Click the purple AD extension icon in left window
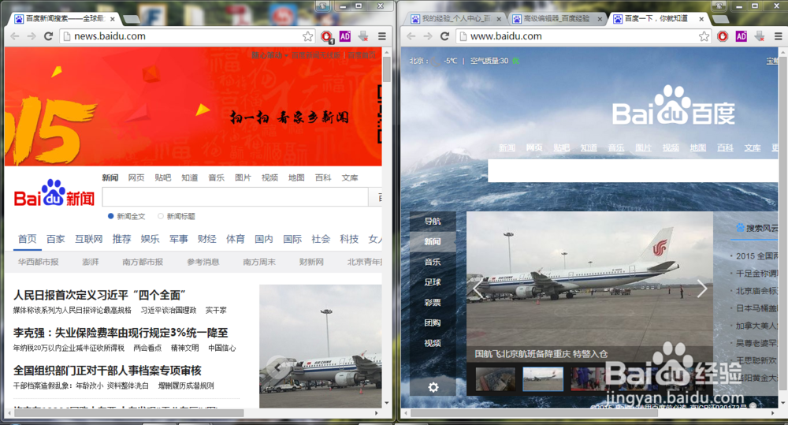This screenshot has height=425, width=788. tap(345, 36)
